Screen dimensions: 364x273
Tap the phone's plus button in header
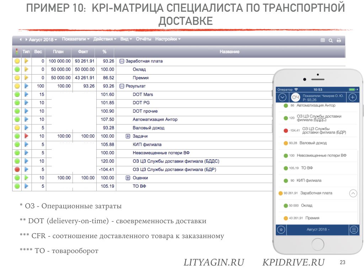pyautogui.click(x=353, y=97)
